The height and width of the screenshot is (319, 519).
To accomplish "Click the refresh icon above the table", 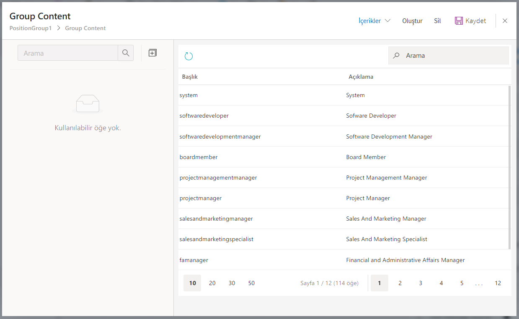I will 188,56.
